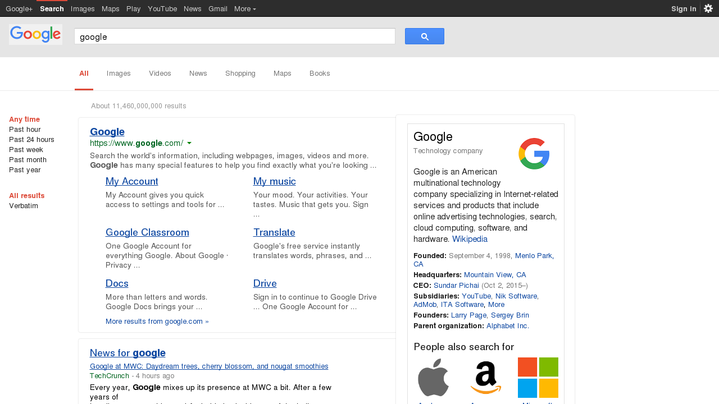Open Gmail in the top bar
719x404 pixels.
(218, 8)
